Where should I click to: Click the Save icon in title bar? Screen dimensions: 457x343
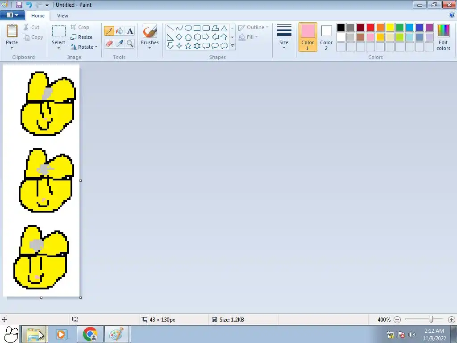[x=19, y=4]
